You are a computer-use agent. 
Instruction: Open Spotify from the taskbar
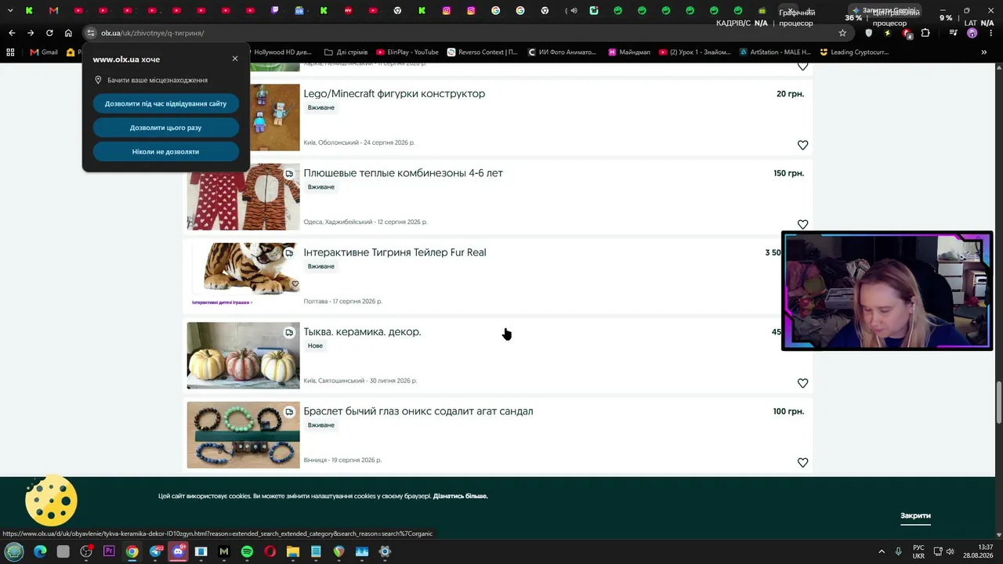pyautogui.click(x=247, y=551)
